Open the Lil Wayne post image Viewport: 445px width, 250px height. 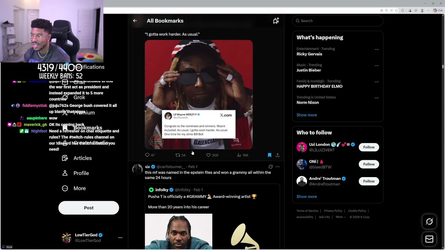point(199,94)
